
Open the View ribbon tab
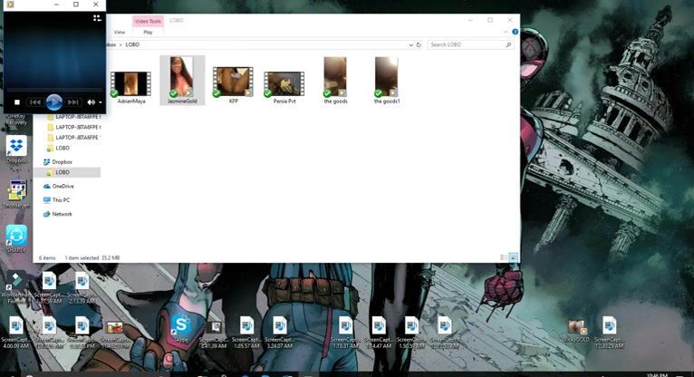[119, 32]
